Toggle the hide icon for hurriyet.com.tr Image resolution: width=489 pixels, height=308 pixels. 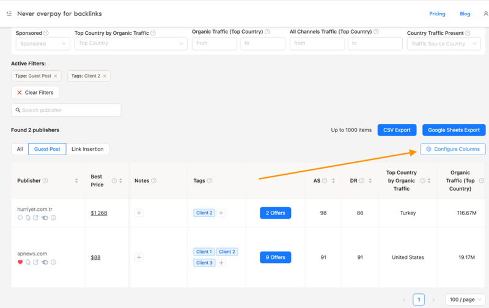(x=45, y=218)
